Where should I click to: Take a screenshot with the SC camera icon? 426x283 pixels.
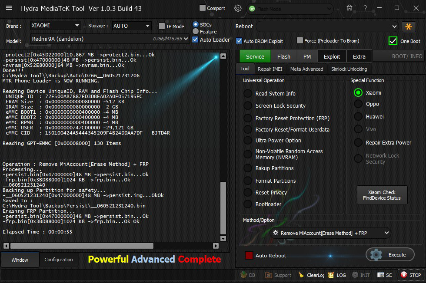[381, 275]
